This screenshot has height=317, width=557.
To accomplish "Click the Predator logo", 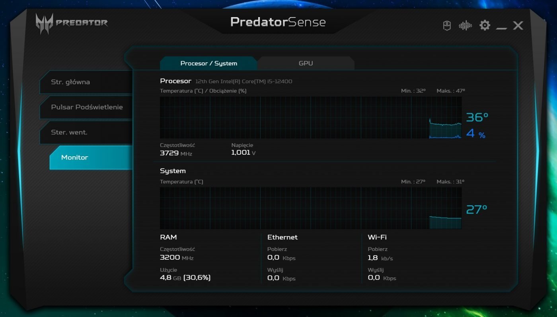I will tap(72, 23).
